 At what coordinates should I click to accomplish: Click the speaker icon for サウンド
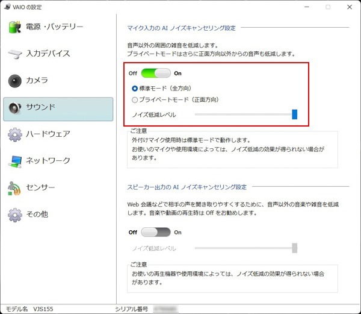[x=14, y=108]
